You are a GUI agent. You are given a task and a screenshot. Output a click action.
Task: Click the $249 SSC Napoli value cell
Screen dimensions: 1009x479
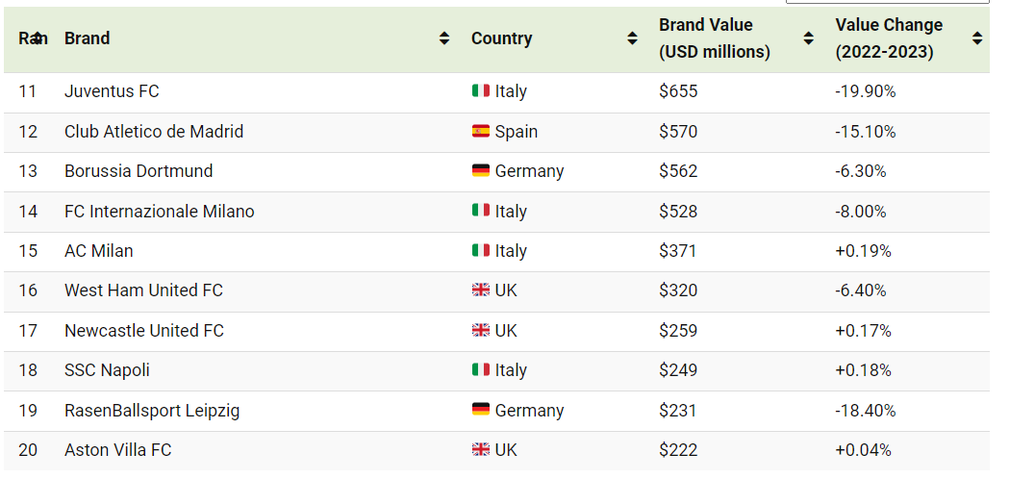(677, 370)
